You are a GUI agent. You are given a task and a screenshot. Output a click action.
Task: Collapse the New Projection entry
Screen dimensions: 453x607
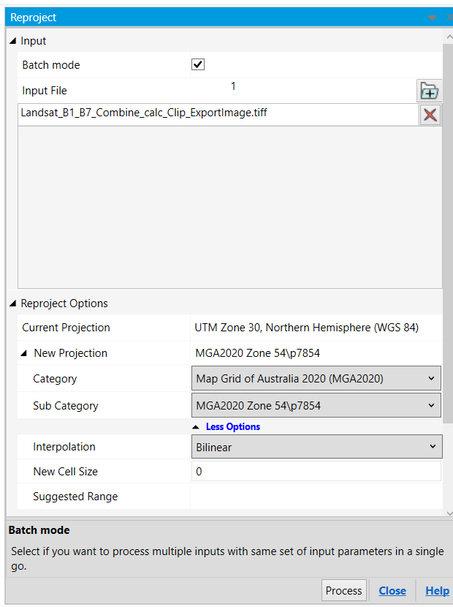(24, 352)
